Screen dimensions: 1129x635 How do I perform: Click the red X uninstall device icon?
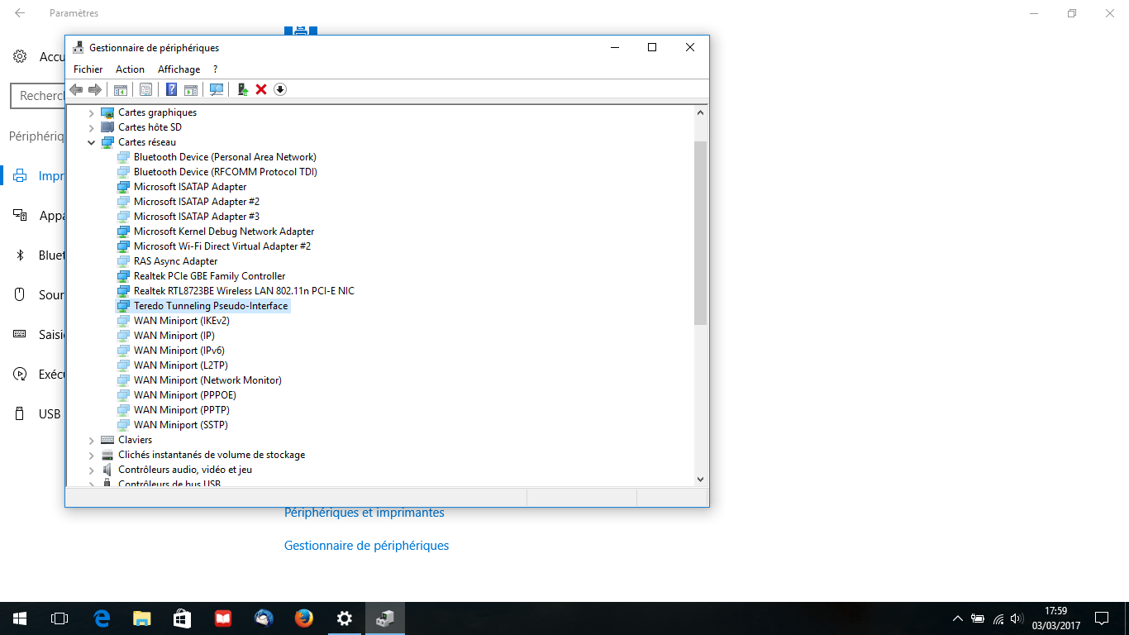coord(261,89)
